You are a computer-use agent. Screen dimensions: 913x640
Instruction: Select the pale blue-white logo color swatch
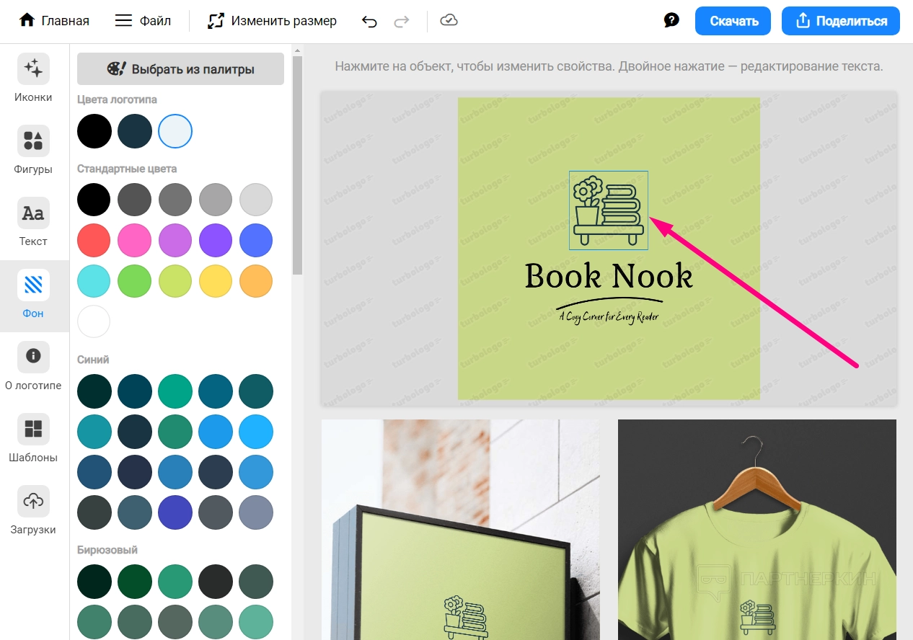click(x=175, y=131)
